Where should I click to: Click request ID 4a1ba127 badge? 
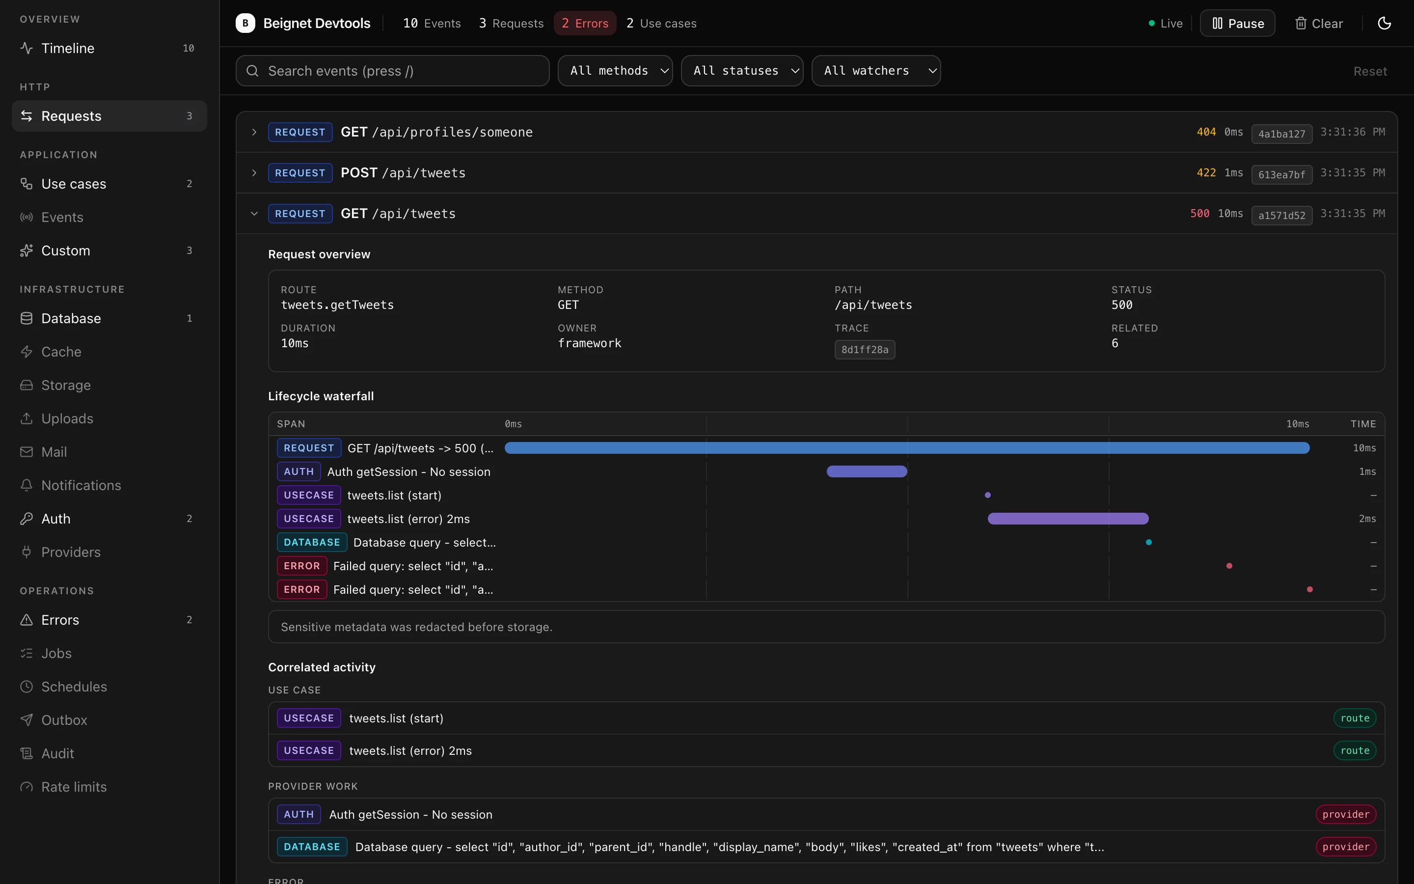click(1281, 134)
